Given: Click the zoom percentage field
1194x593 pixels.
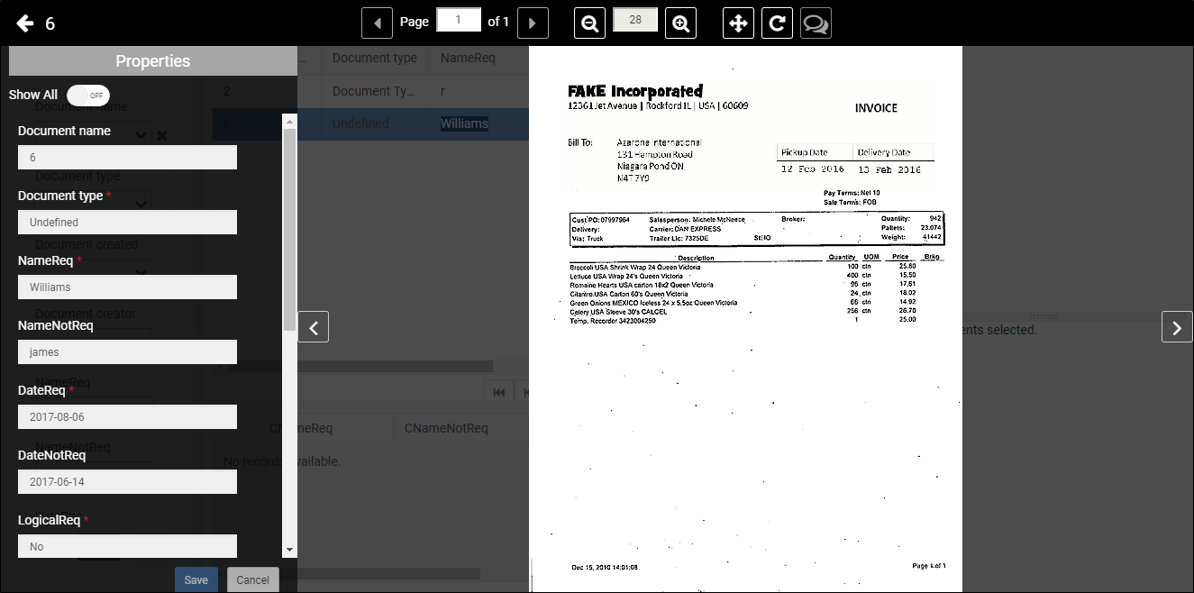Looking at the screenshot, I should coord(635,20).
